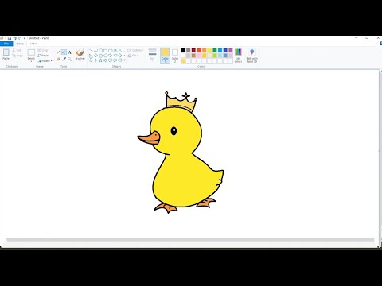
Task: Pick the custom yellow swatch in bottom row
Action: tap(183, 61)
